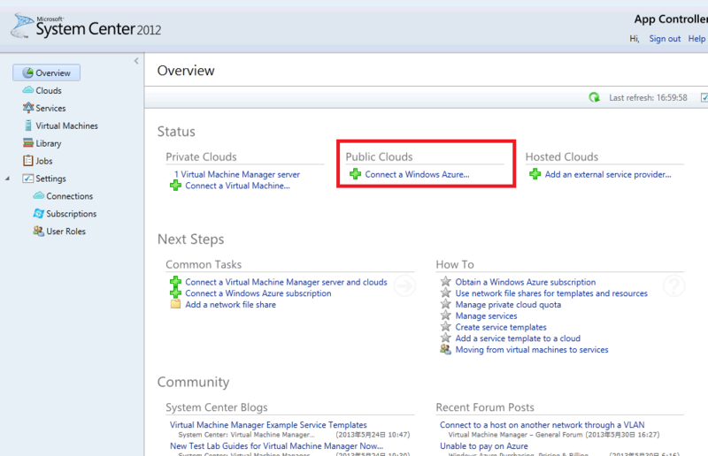The height and width of the screenshot is (456, 708).
Task: Open Manage private cloud quota how-to
Action: 508,305
